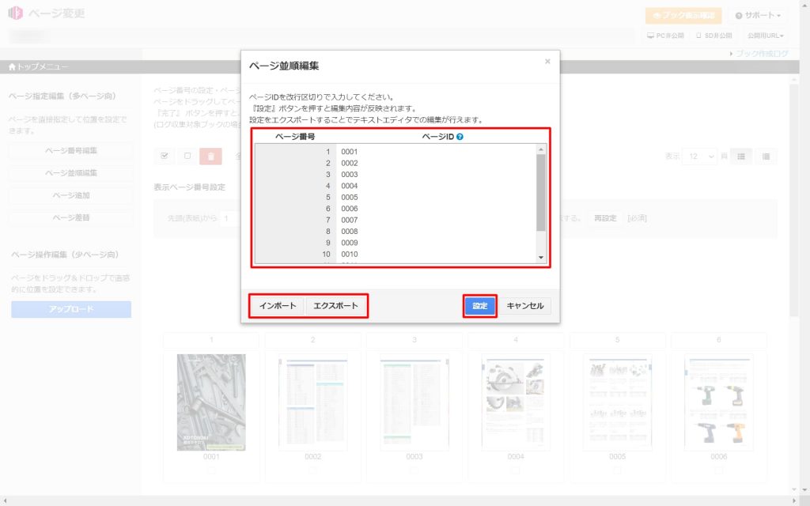Image resolution: width=810 pixels, height=506 pixels.
Task: Switch to list view icon
Action: click(766, 157)
